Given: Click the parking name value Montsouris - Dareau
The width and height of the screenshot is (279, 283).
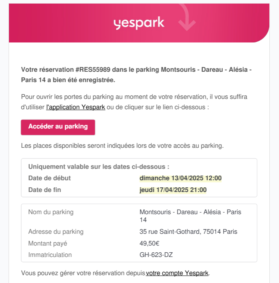Looking at the screenshot, I should click(x=191, y=216).
